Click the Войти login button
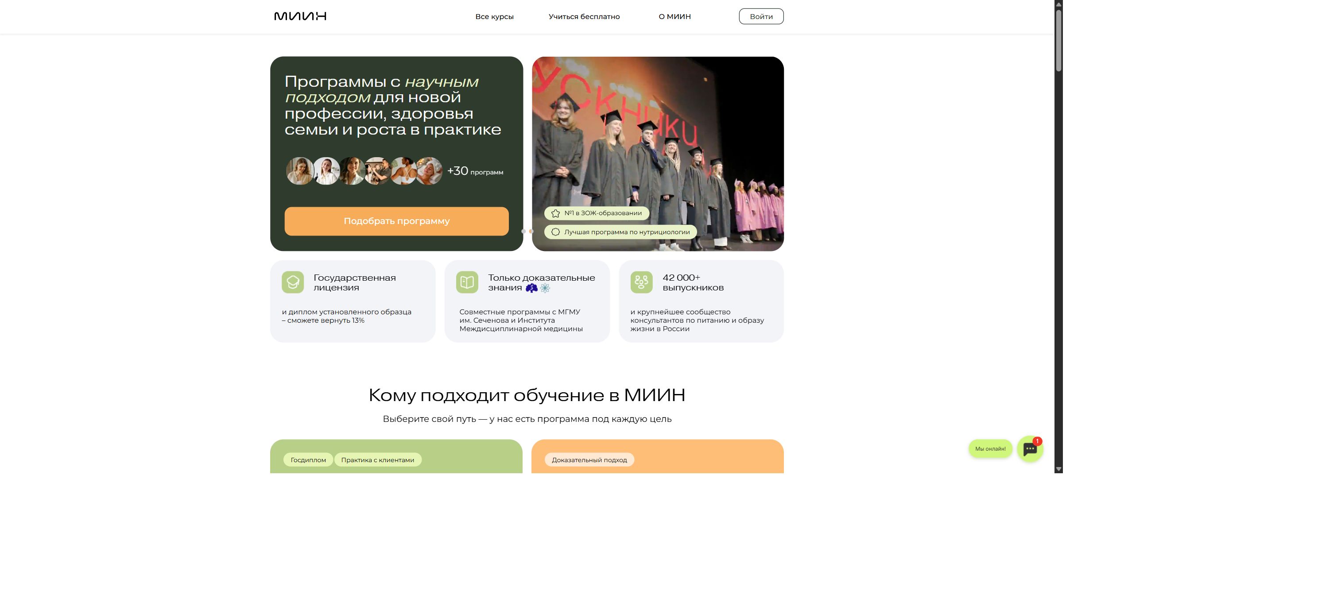This screenshot has height=591, width=1318. click(x=761, y=16)
